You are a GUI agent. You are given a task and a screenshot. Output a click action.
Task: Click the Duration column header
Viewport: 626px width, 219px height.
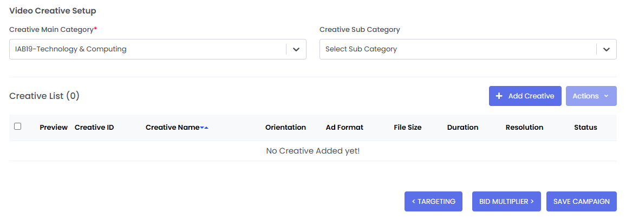[x=462, y=128]
